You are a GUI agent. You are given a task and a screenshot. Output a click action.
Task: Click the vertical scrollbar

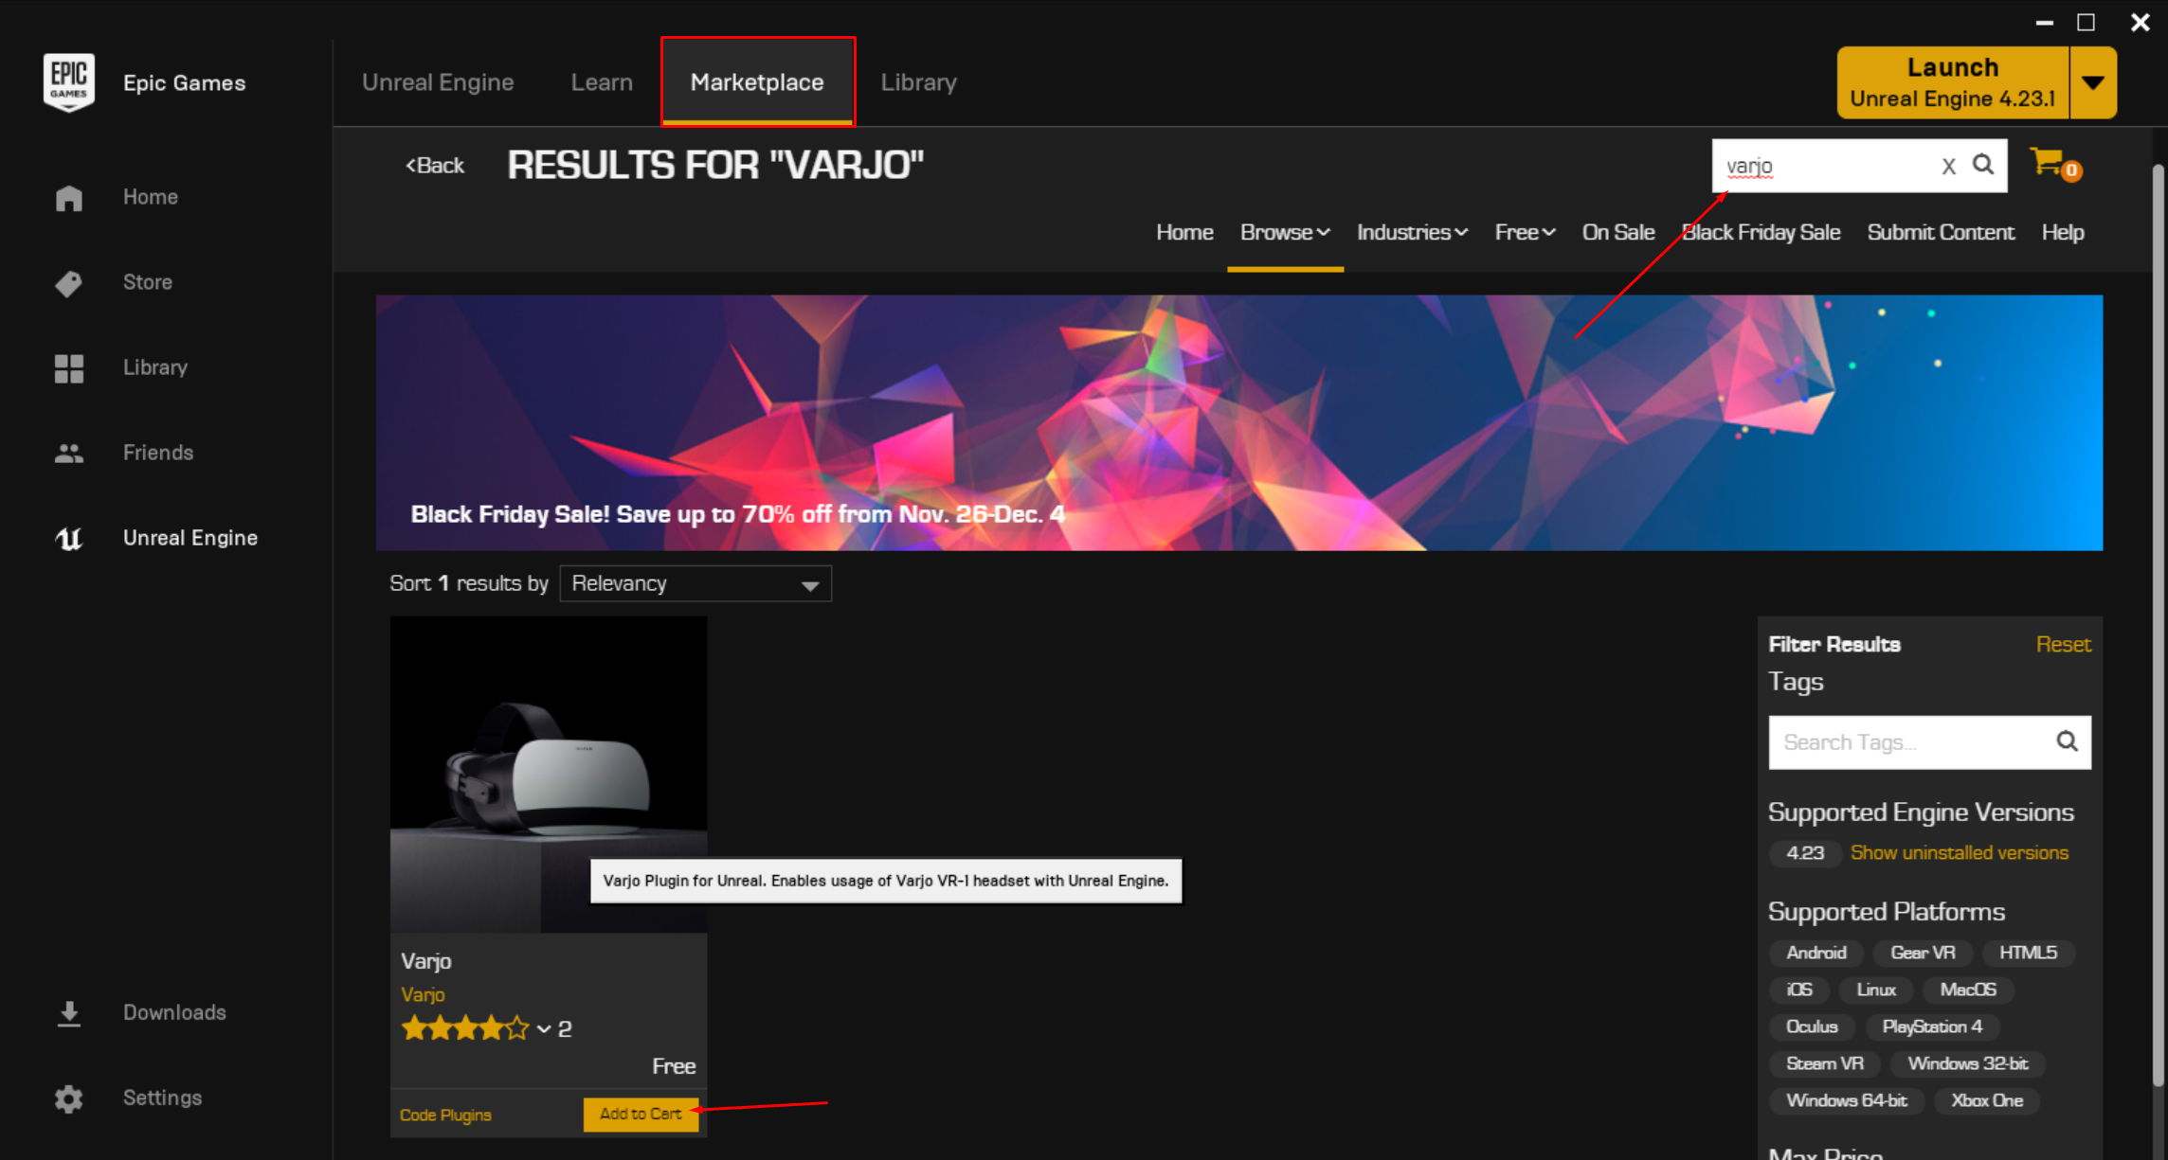[2158, 625]
